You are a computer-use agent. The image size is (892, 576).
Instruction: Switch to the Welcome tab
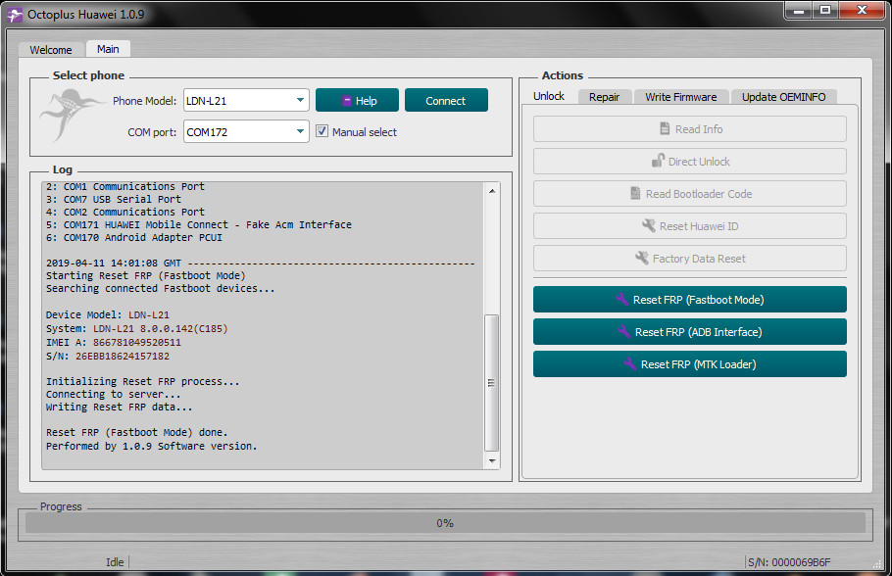[51, 50]
